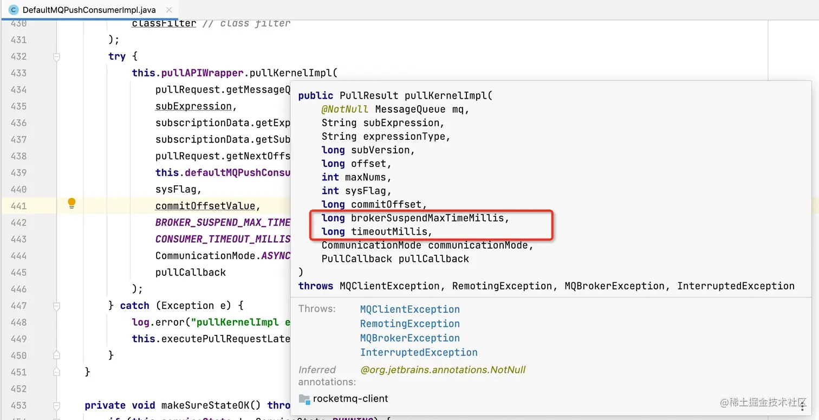Click the rocketmq-client module folder icon

pyautogui.click(x=304, y=399)
